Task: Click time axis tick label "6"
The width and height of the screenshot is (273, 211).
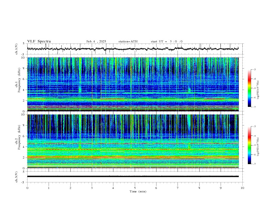Action: (156, 188)
